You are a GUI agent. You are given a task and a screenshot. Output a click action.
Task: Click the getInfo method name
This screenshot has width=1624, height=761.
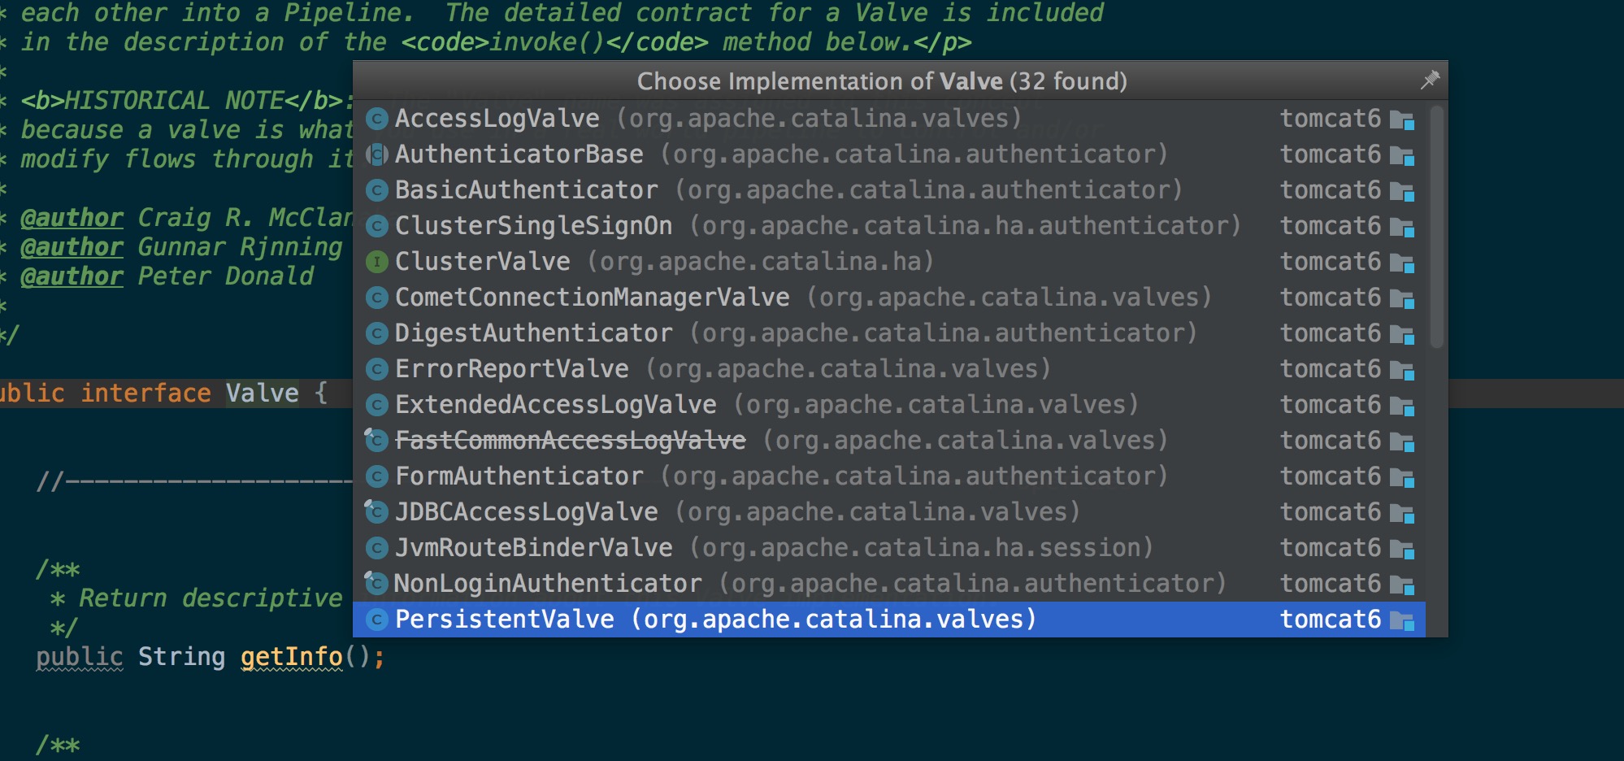point(292,657)
